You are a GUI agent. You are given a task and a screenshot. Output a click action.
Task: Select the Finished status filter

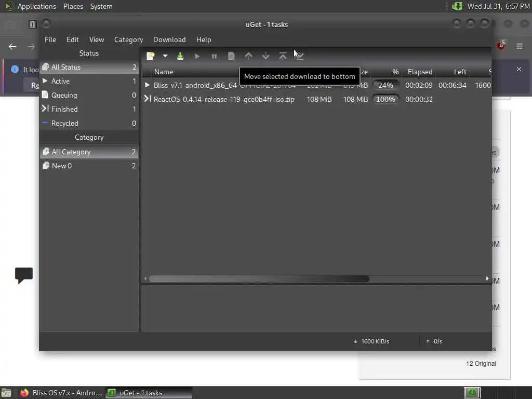(89, 109)
